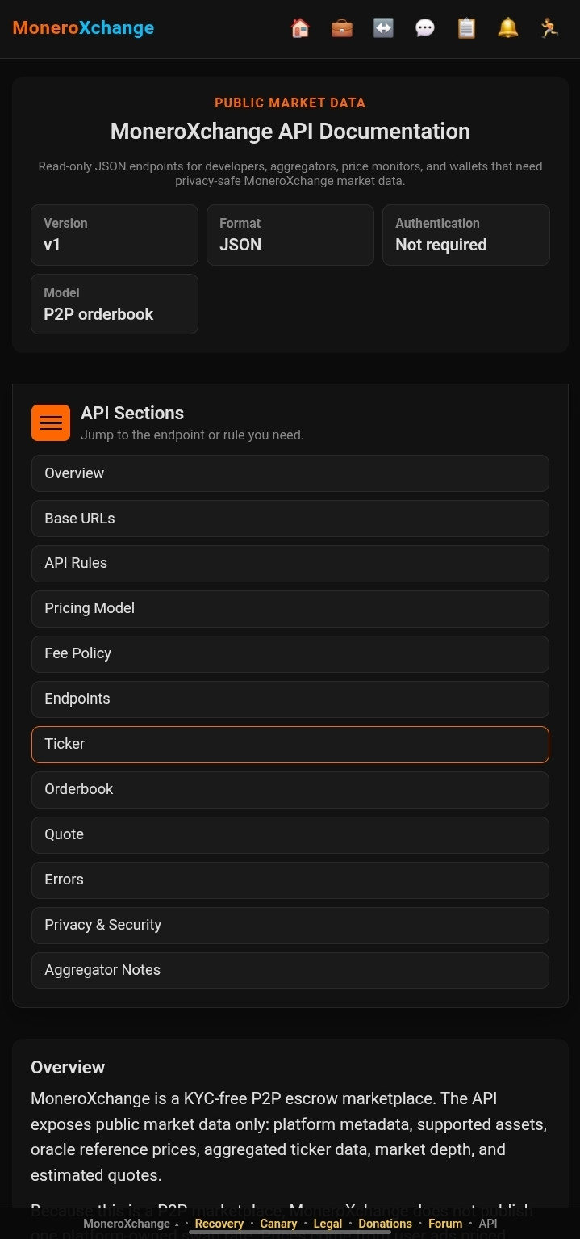Go to the Privacy & Security section
This screenshot has width=580, height=1239.
click(x=290, y=925)
